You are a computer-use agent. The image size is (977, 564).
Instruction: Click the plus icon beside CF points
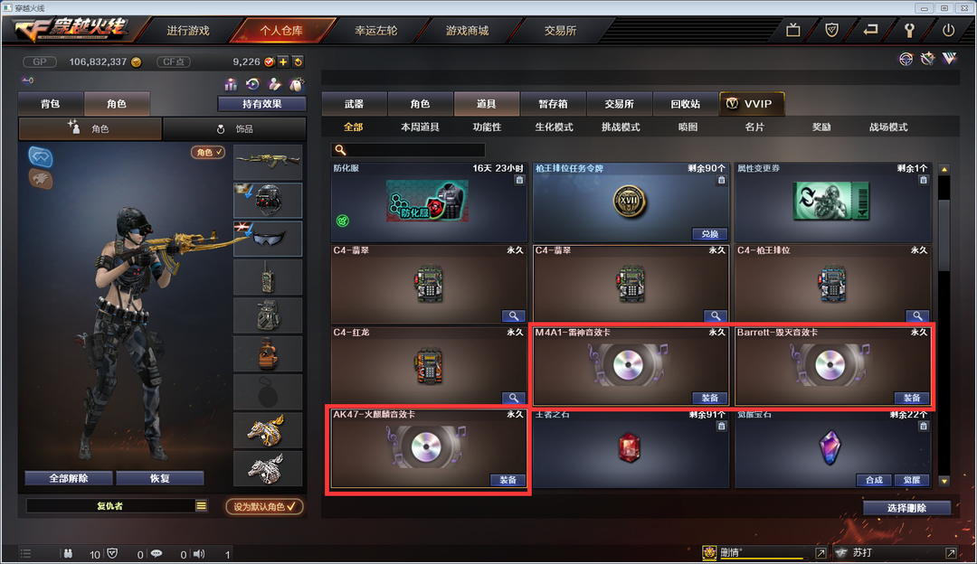[283, 61]
